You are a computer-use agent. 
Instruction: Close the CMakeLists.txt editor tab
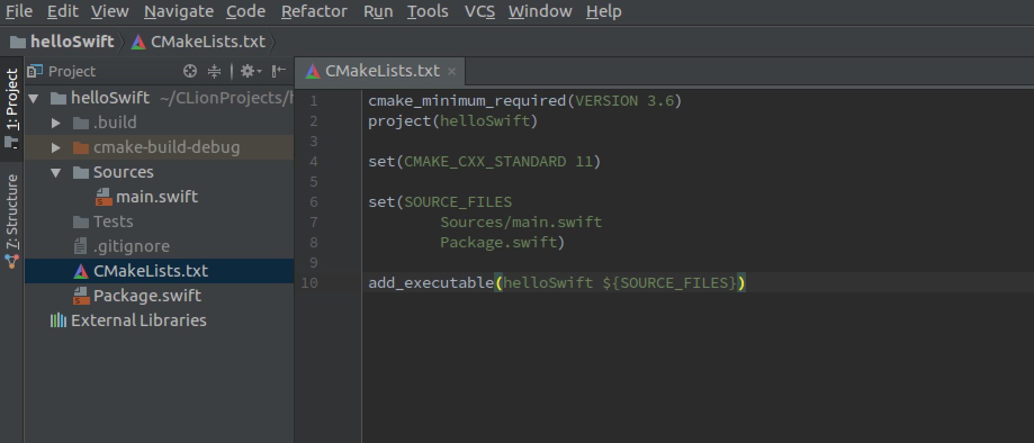point(451,71)
